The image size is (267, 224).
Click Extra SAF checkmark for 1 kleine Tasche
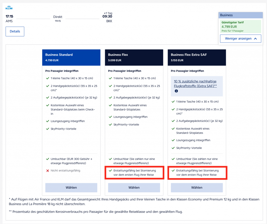[173, 102]
